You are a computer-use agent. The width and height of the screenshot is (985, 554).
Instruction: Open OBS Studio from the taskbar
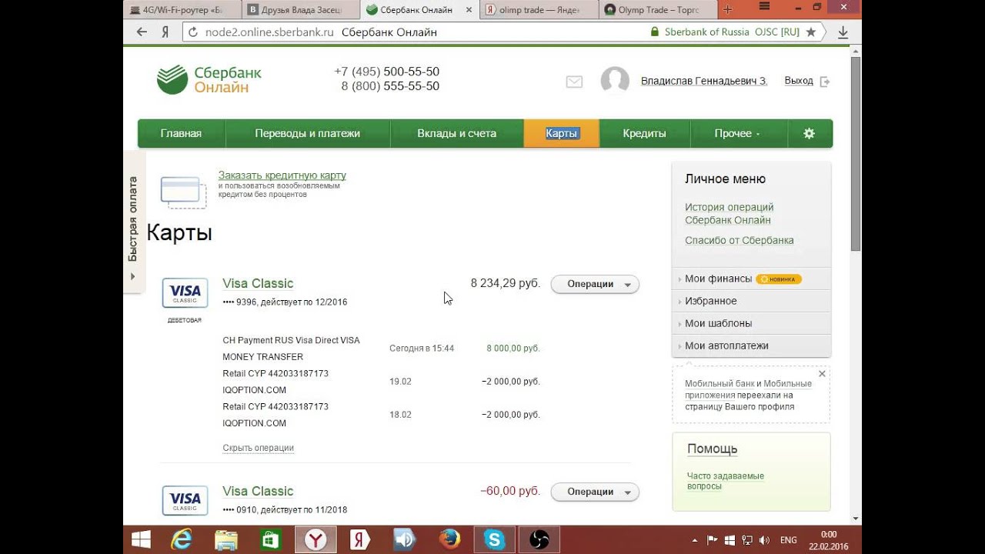(539, 540)
